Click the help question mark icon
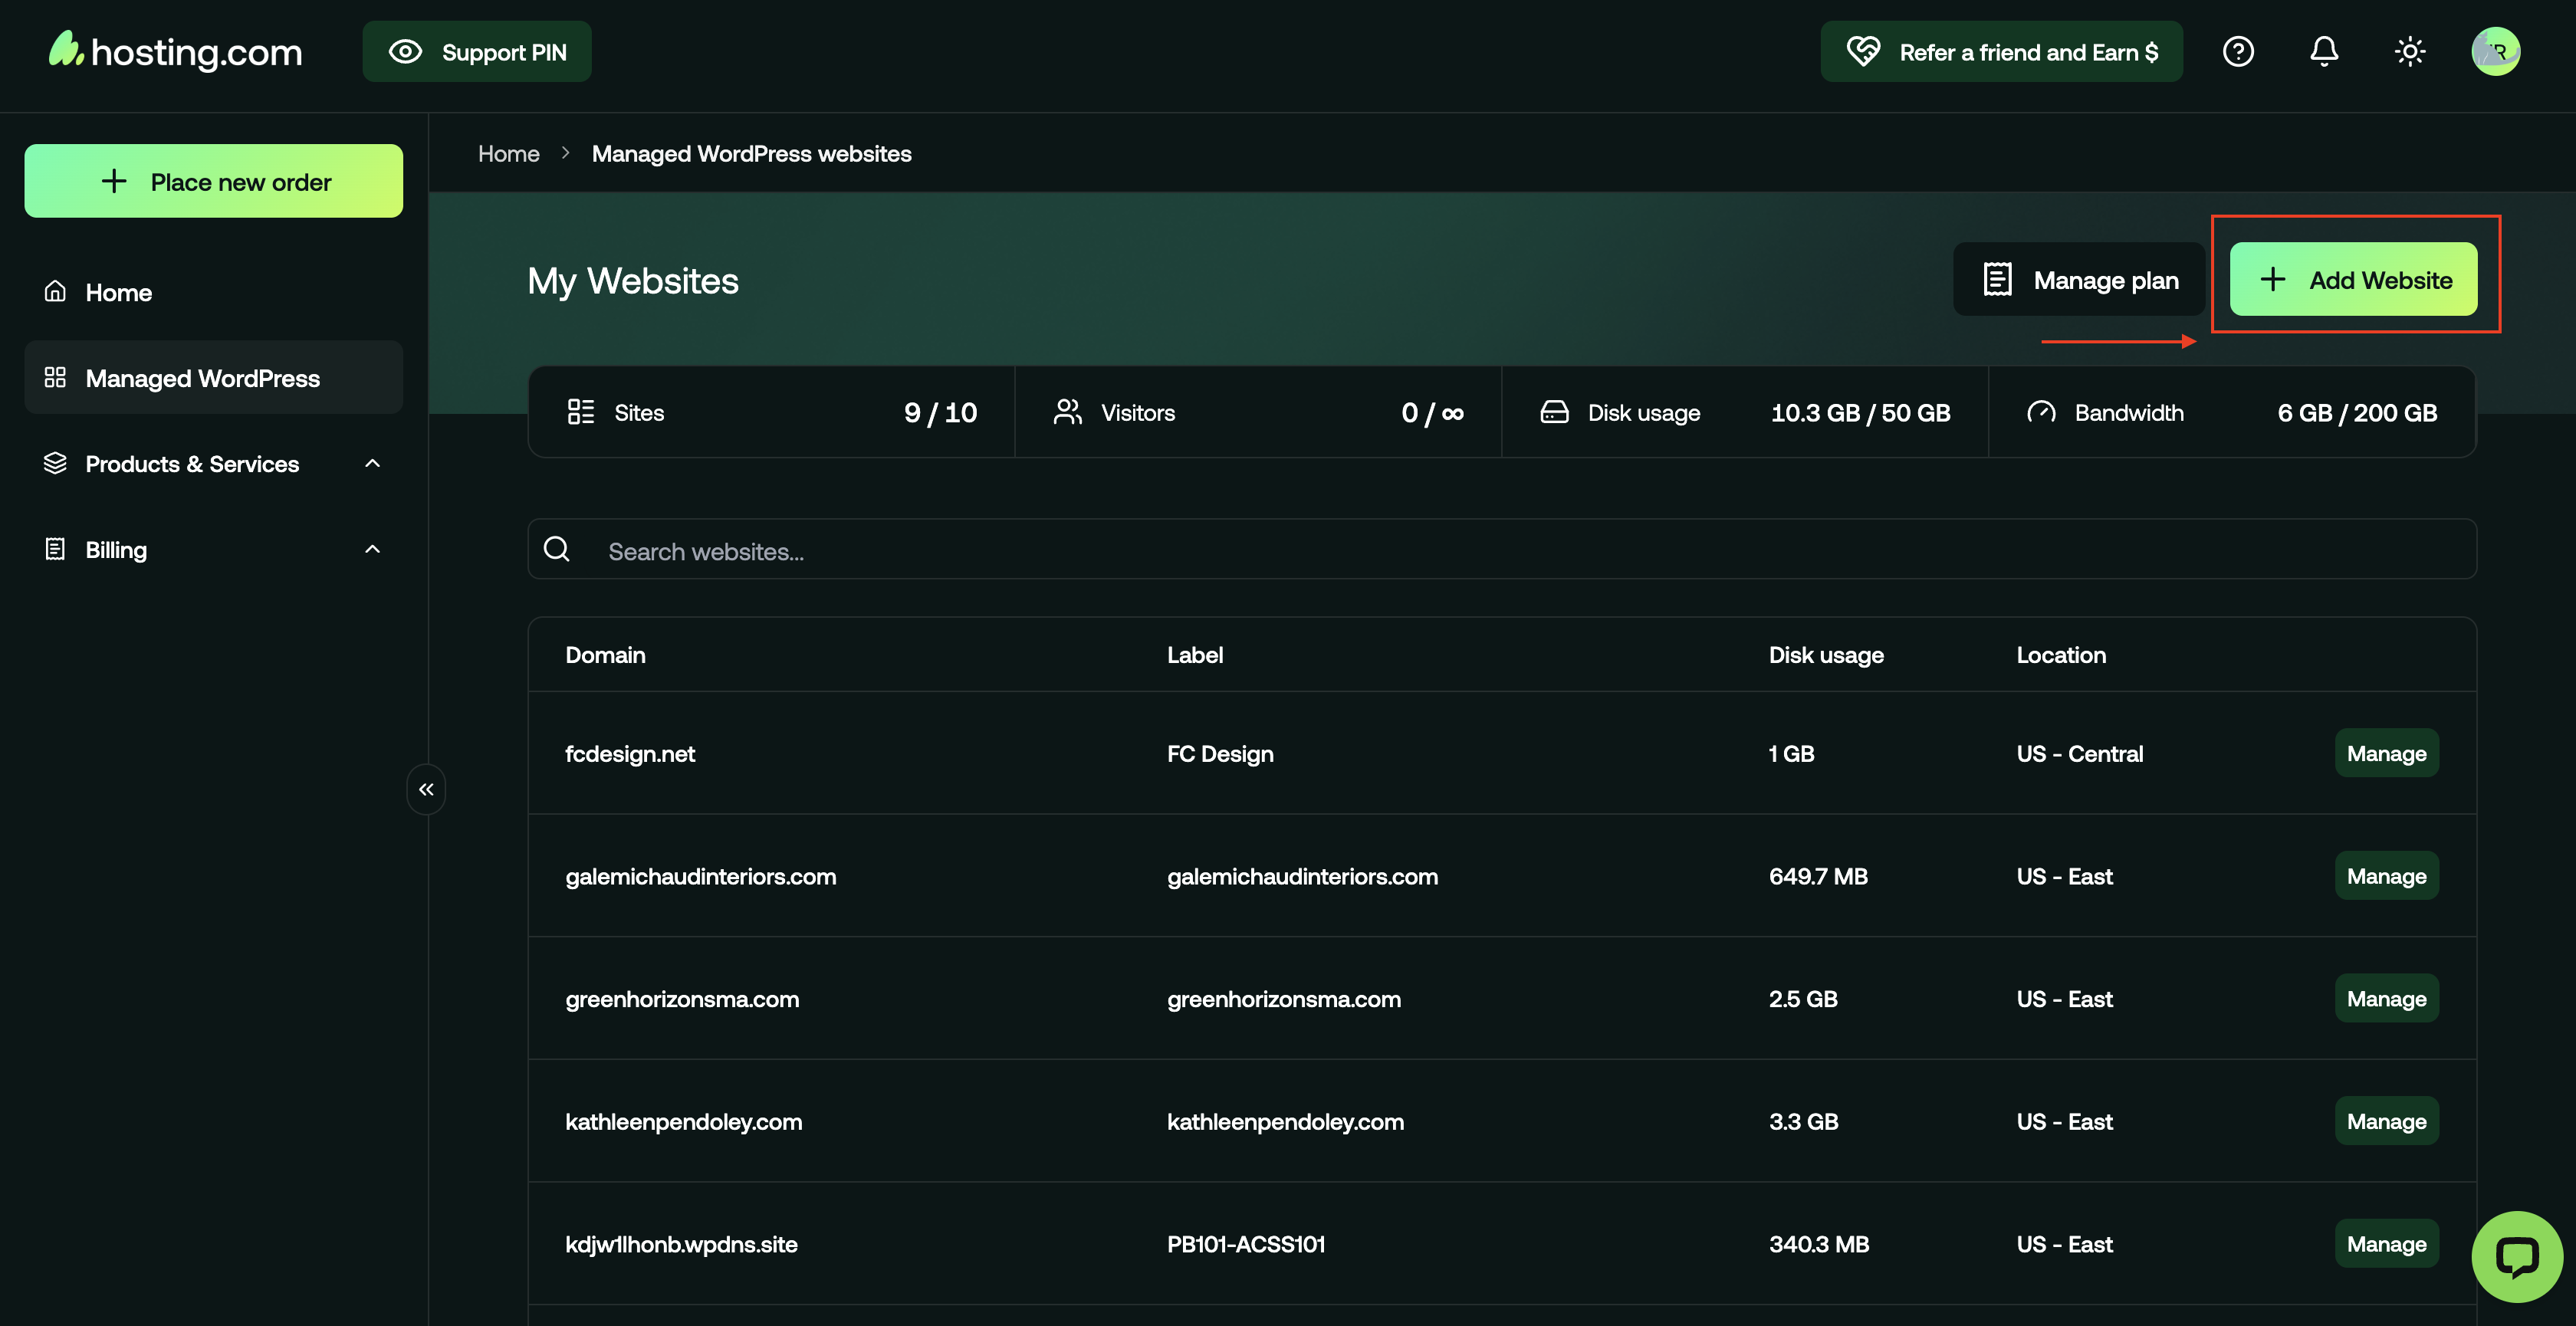The width and height of the screenshot is (2576, 1326). 2238,51
